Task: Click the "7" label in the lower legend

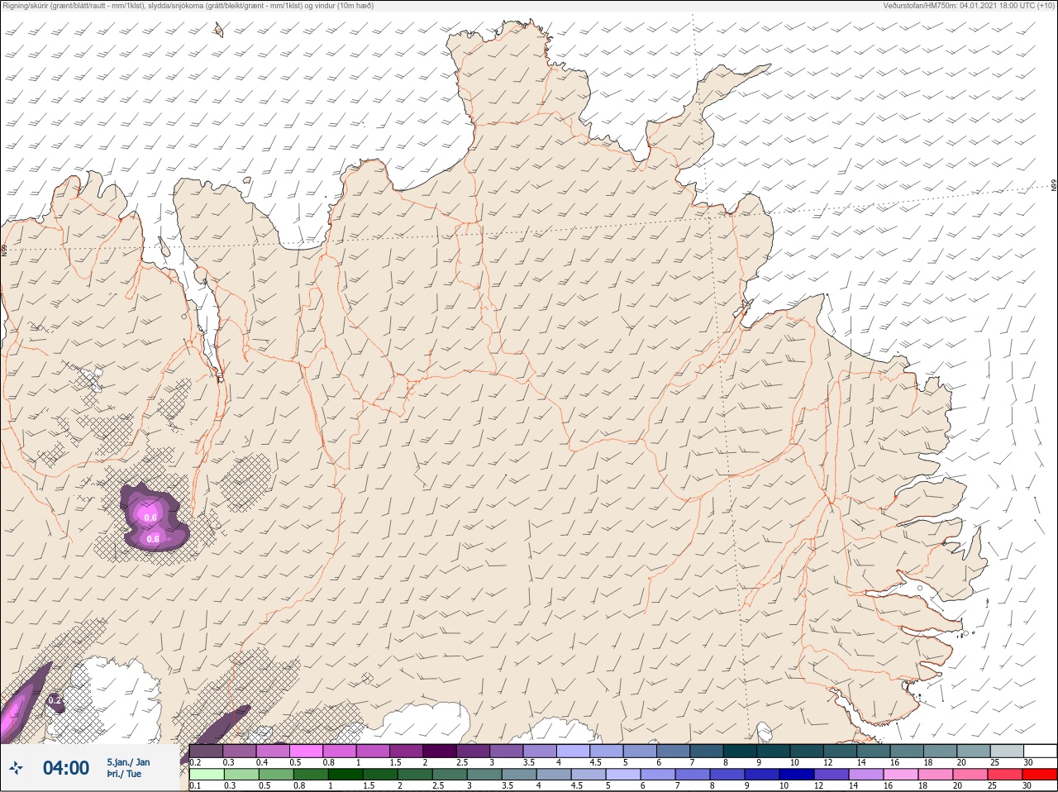Action: [677, 785]
